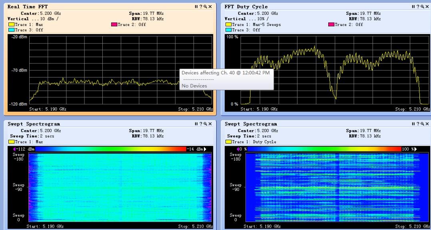This screenshot has width=431, height=230.
Task: Open help for Real Time FFT panel
Action: (x=201, y=7)
